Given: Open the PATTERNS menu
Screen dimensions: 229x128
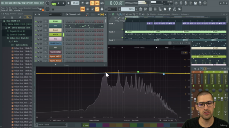Looking at the screenshot, I should 17,3.
